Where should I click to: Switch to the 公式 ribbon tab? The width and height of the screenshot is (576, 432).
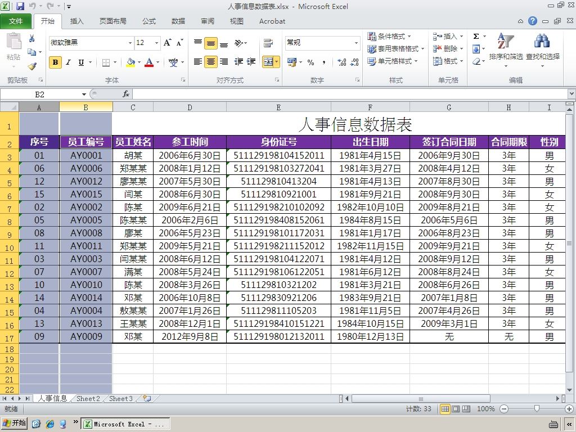click(148, 21)
